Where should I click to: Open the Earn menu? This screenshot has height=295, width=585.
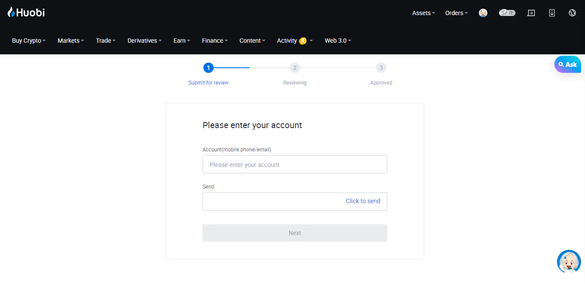pos(182,41)
